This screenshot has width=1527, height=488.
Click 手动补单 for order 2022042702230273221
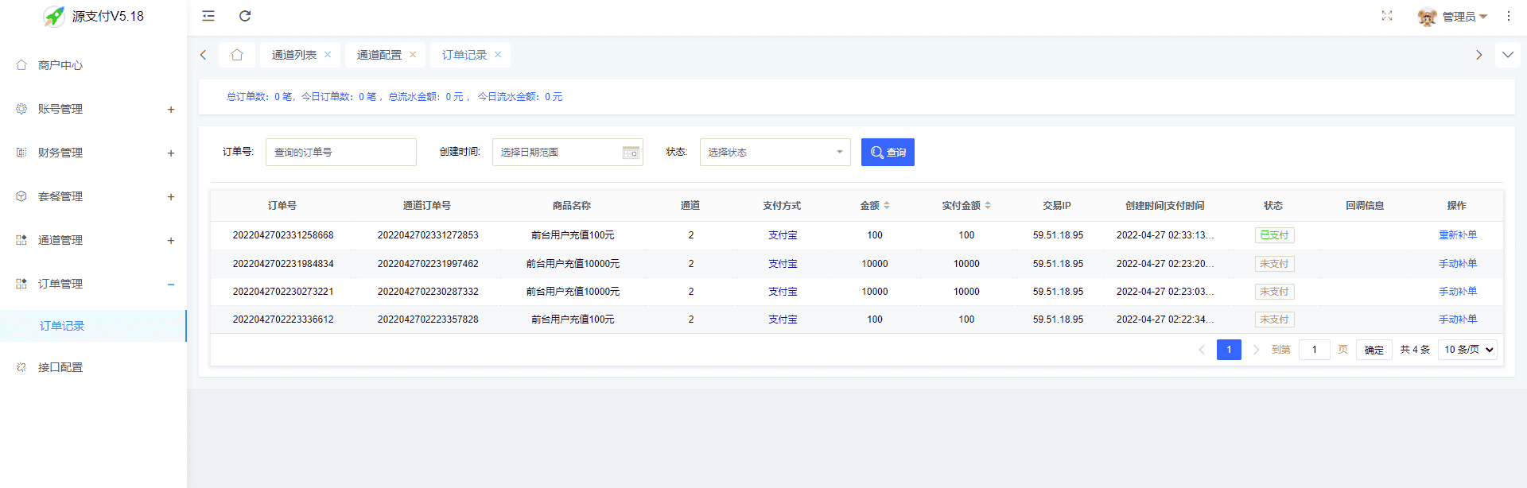pos(1458,292)
